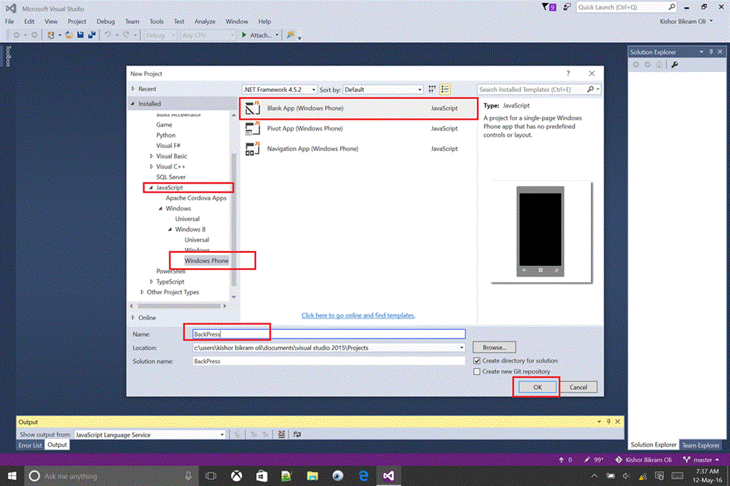Viewport: 730px width, 486px height.
Task: Click the master branch indicator in status bar
Action: pos(701,460)
